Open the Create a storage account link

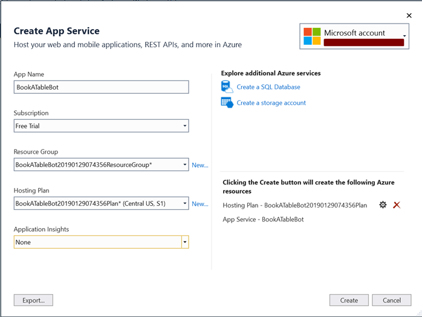click(271, 103)
